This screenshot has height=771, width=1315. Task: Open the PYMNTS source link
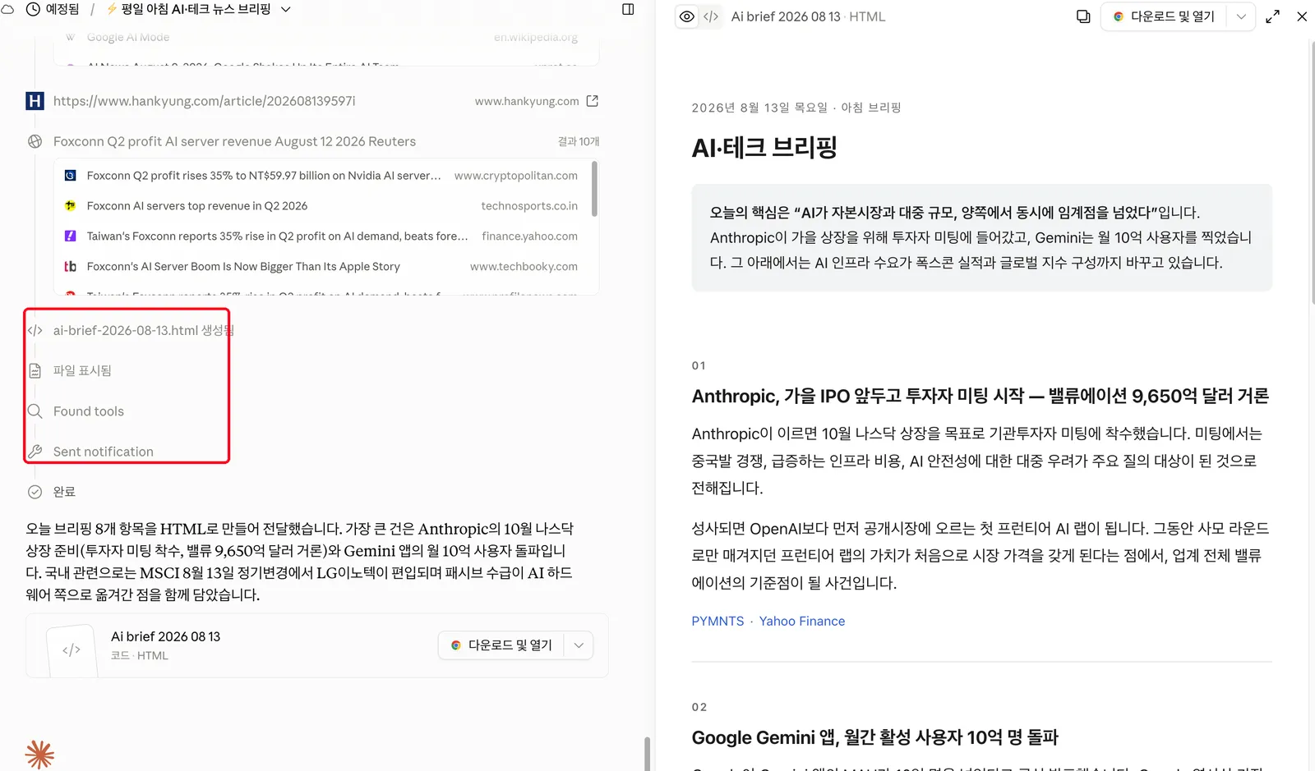coord(717,622)
